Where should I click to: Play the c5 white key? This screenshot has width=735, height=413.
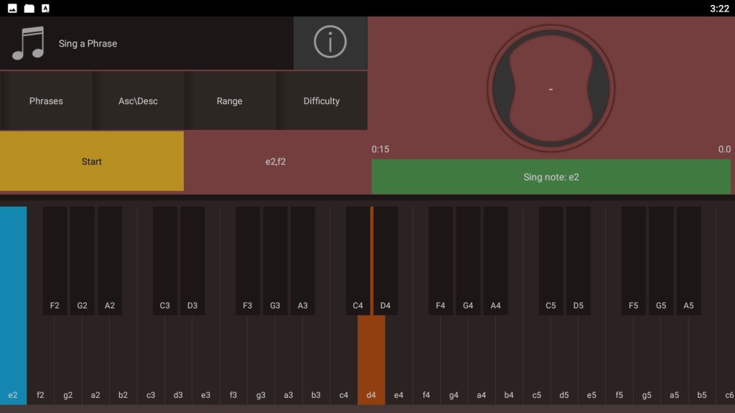(537, 360)
